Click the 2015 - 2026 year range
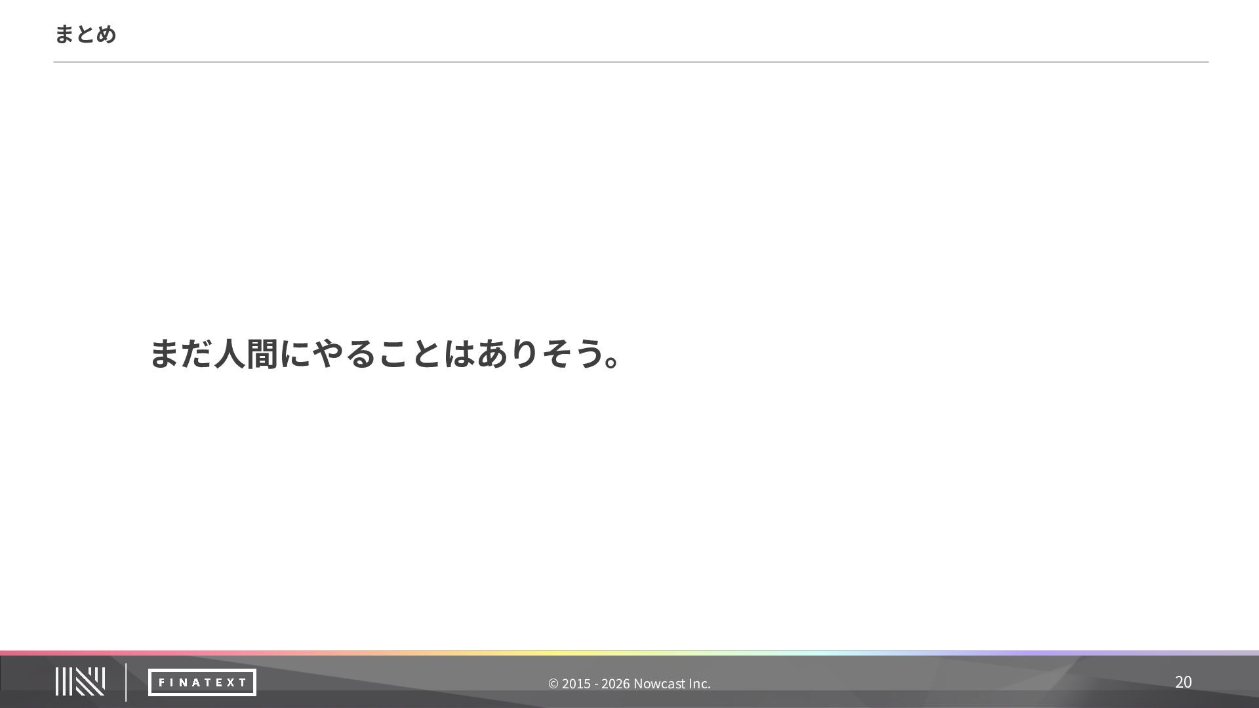The image size is (1259, 708). pos(596,684)
